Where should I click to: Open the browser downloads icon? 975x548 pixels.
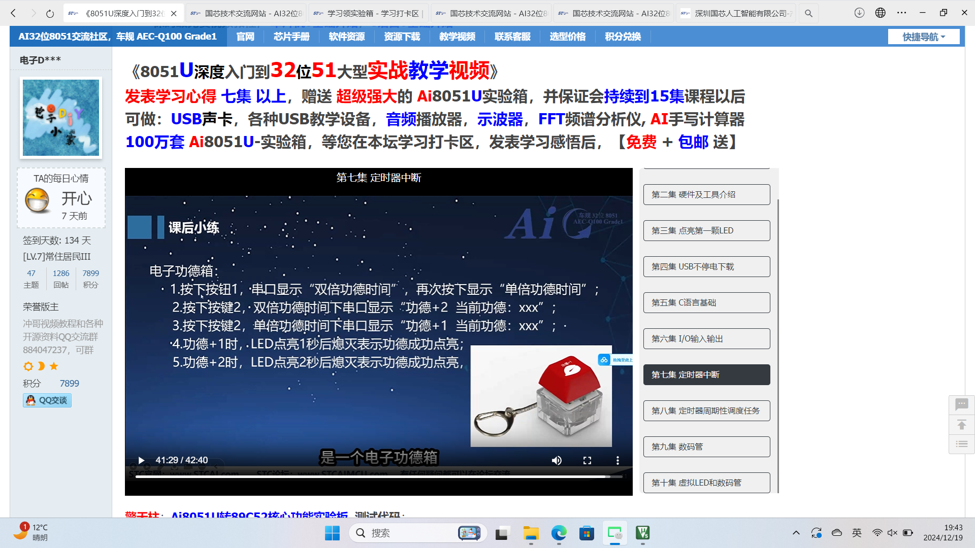pyautogui.click(x=859, y=13)
